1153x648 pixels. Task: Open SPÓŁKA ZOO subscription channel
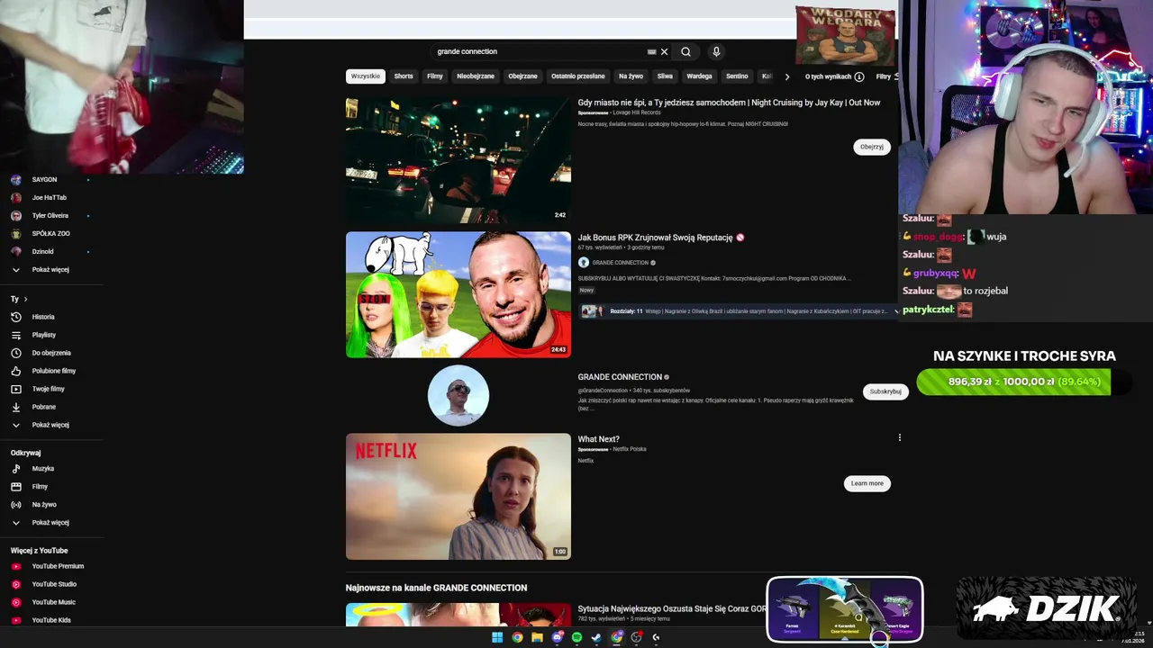50,234
